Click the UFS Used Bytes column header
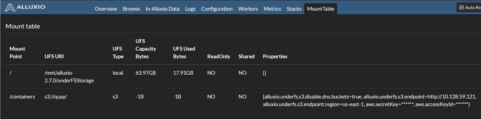The height and width of the screenshot is (119, 481). [184, 53]
